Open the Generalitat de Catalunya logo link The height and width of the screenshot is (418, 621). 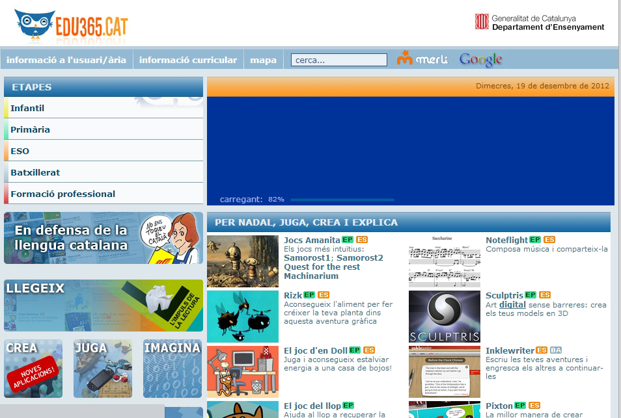click(540, 22)
